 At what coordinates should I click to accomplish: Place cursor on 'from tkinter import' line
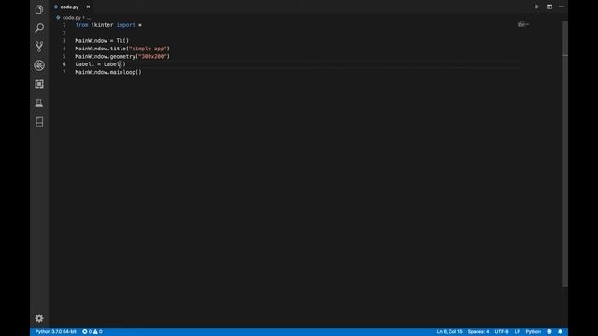pyautogui.click(x=108, y=25)
